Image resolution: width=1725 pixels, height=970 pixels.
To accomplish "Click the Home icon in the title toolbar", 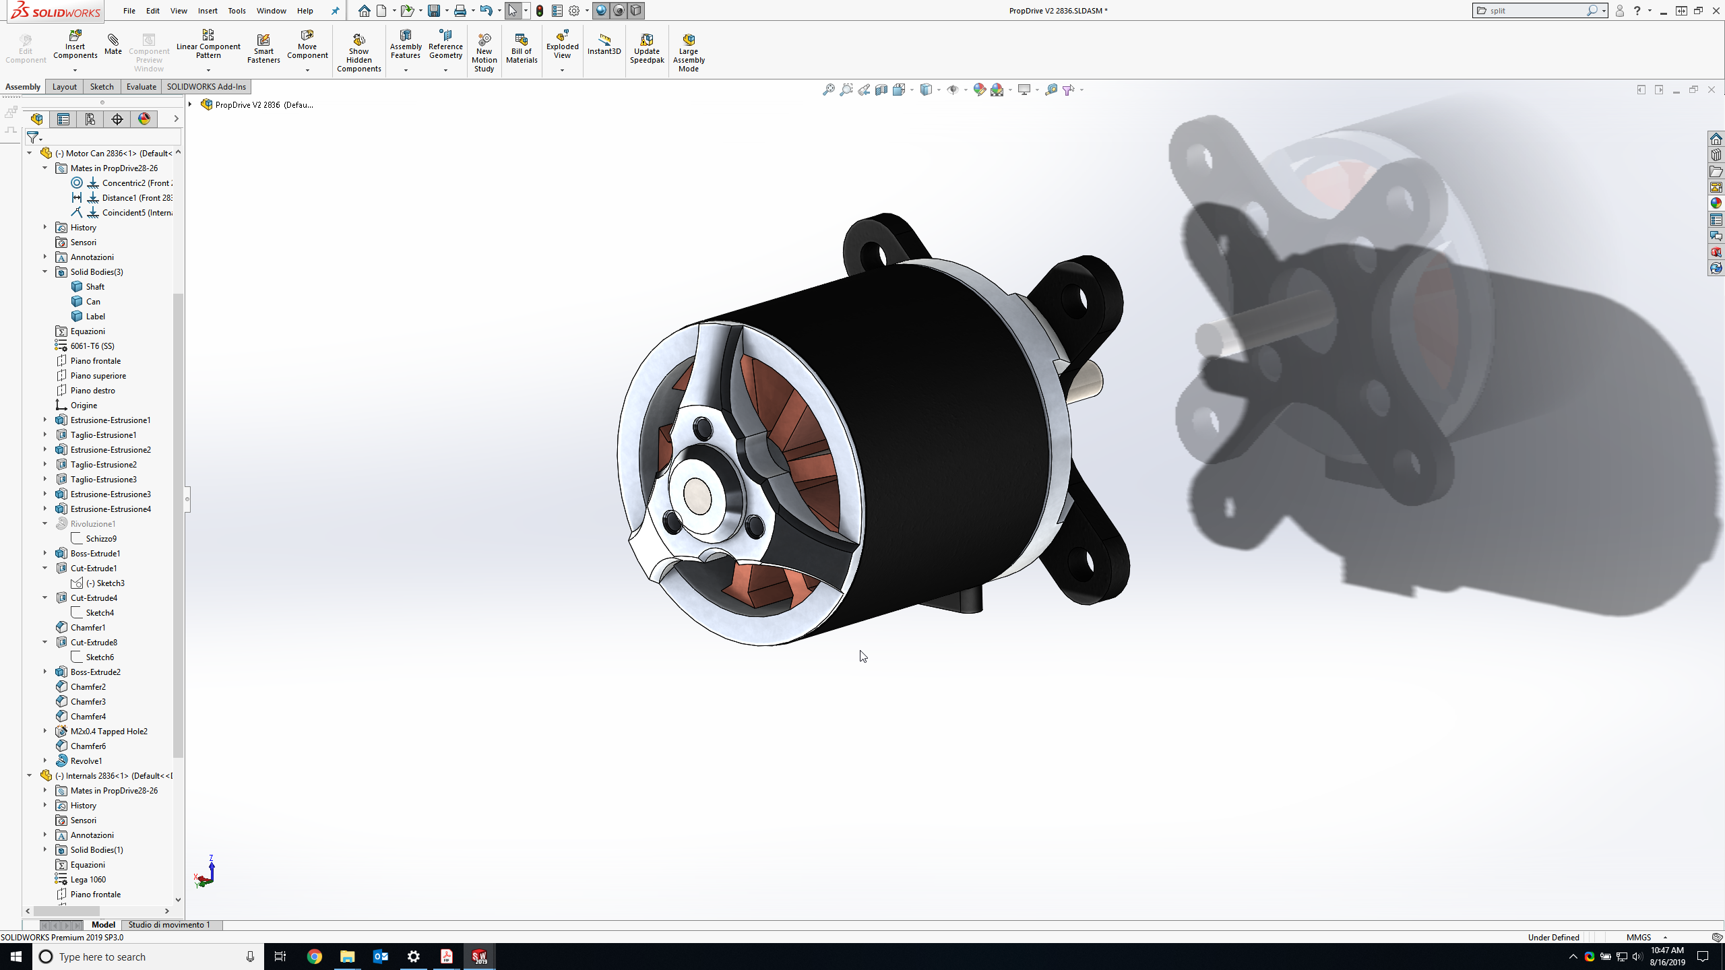I will [x=364, y=11].
